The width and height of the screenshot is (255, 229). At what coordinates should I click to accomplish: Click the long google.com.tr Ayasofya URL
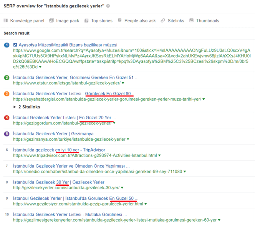(132, 59)
